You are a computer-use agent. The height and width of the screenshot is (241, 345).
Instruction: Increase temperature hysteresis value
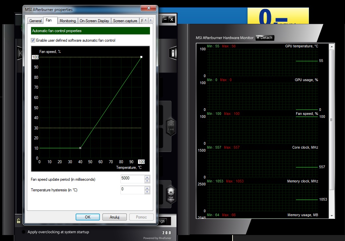click(x=147, y=188)
